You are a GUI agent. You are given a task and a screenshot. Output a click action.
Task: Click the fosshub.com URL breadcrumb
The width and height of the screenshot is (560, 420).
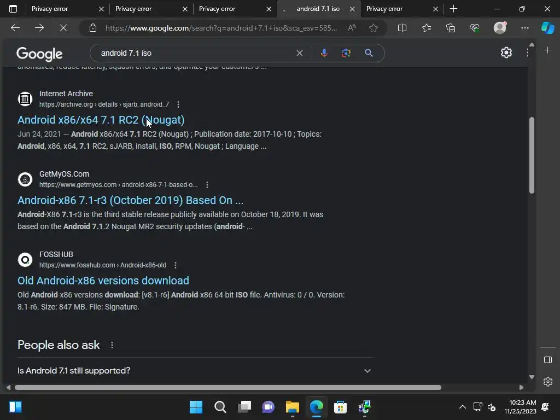[x=102, y=265]
